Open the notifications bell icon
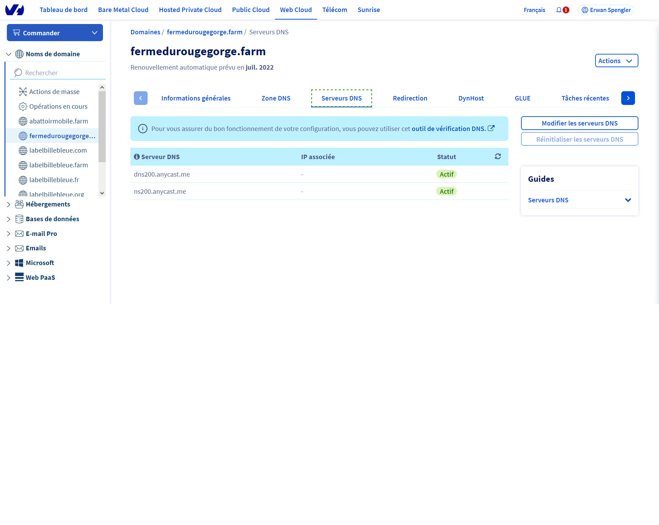The image size is (659, 525). pos(559,10)
